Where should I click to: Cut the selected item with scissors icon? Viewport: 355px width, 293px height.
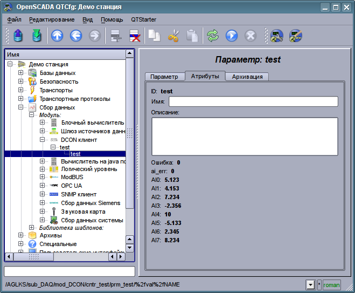(x=173, y=36)
